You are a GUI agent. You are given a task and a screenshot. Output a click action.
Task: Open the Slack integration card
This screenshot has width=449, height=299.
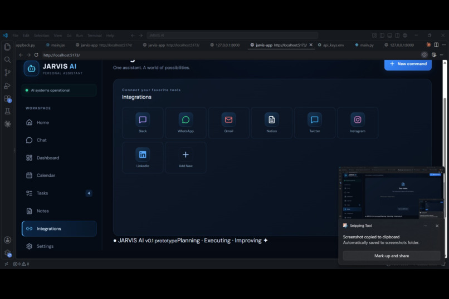143,123
